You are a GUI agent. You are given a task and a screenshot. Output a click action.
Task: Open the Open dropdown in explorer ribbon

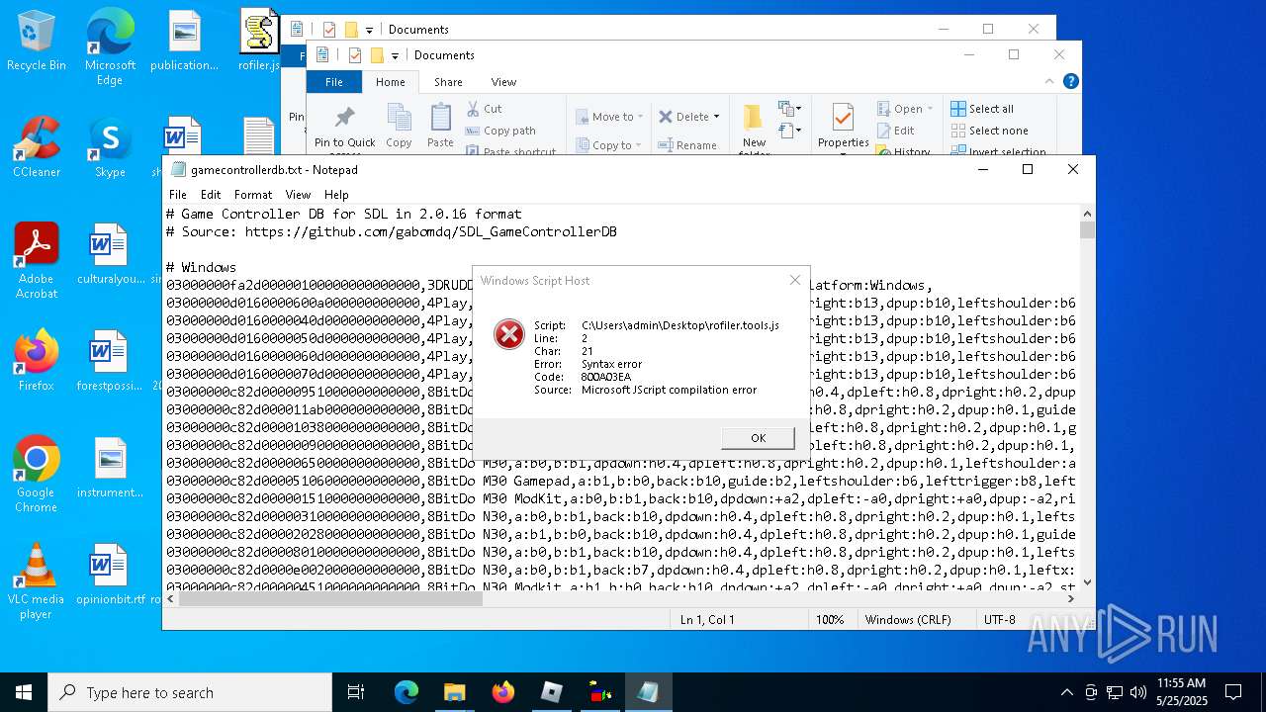[904, 109]
